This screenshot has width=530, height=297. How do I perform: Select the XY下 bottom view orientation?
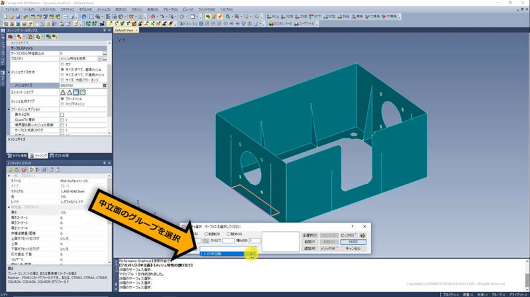click(316, 17)
